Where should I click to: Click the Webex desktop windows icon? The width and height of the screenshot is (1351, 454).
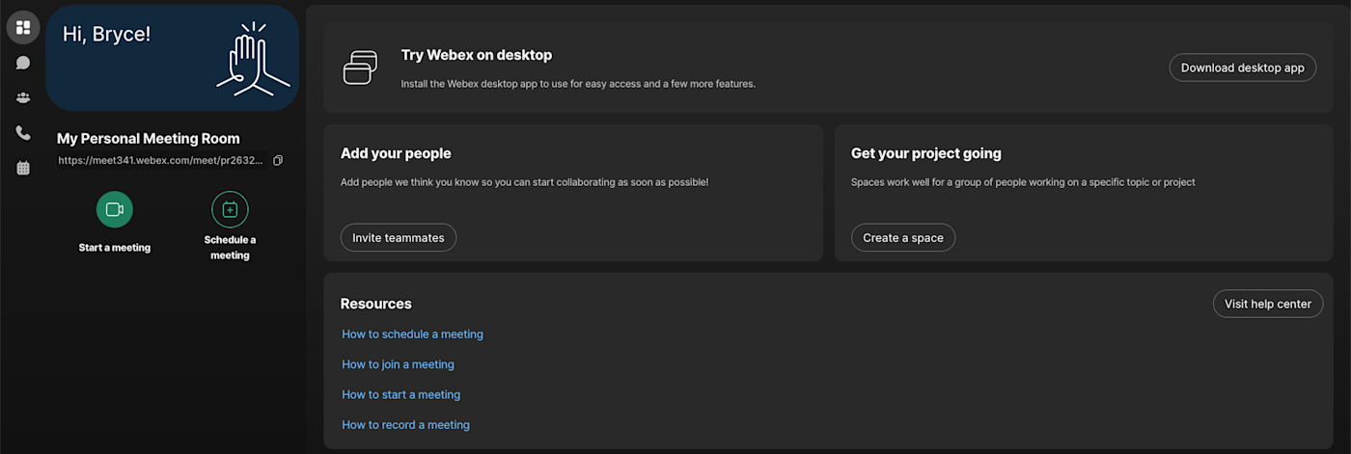[x=359, y=67]
